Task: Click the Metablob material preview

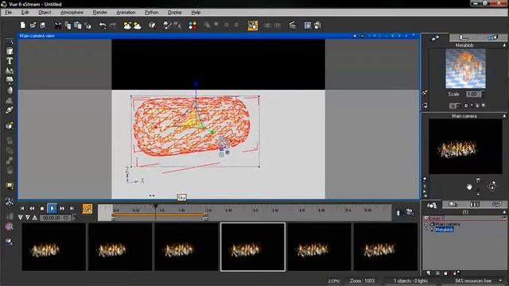Action: coord(465,69)
